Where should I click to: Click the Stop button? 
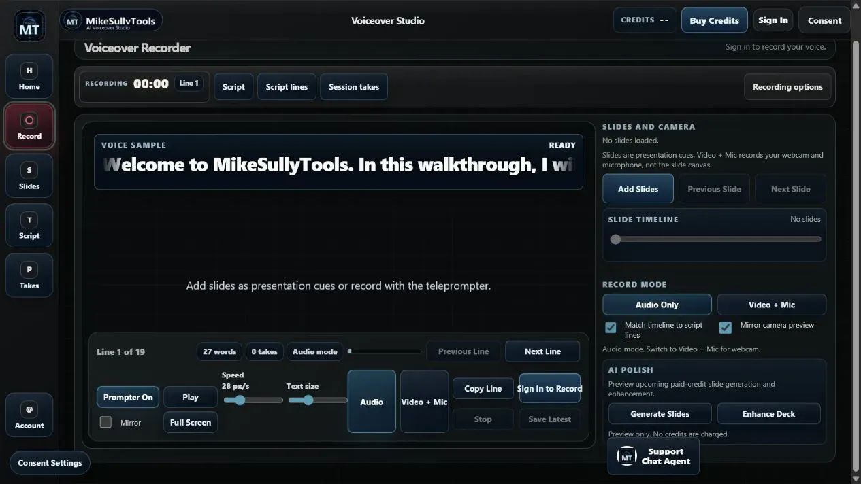pyautogui.click(x=483, y=419)
